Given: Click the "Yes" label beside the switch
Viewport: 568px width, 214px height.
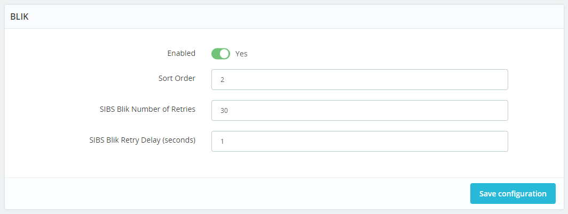Looking at the screenshot, I should (x=241, y=54).
